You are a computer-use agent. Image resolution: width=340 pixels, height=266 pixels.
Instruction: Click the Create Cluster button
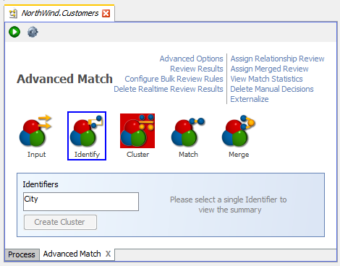60,222
